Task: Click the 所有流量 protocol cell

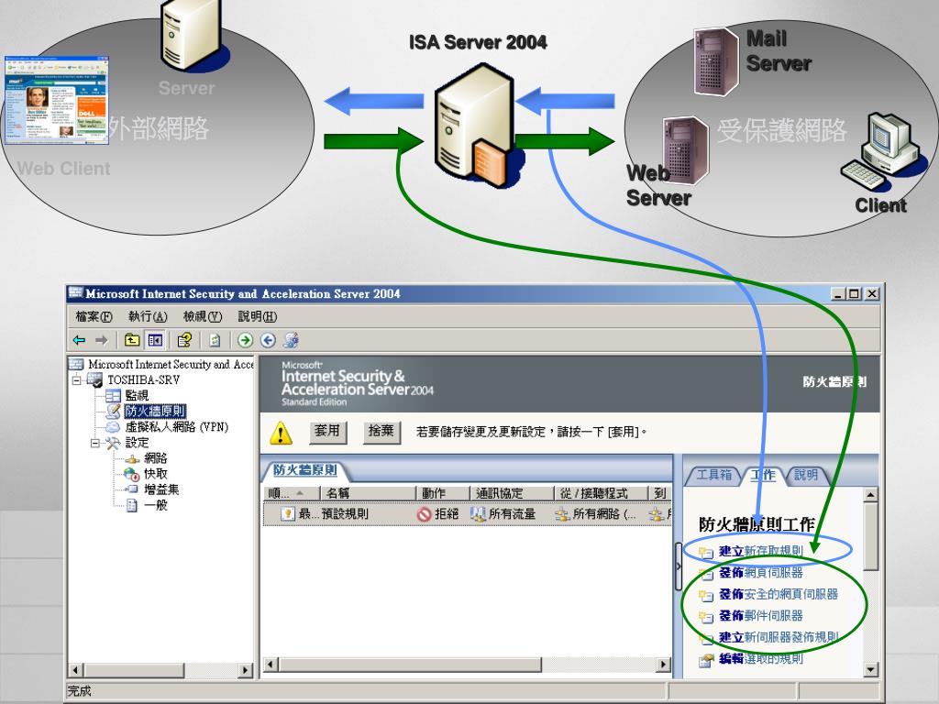Action: coord(503,513)
